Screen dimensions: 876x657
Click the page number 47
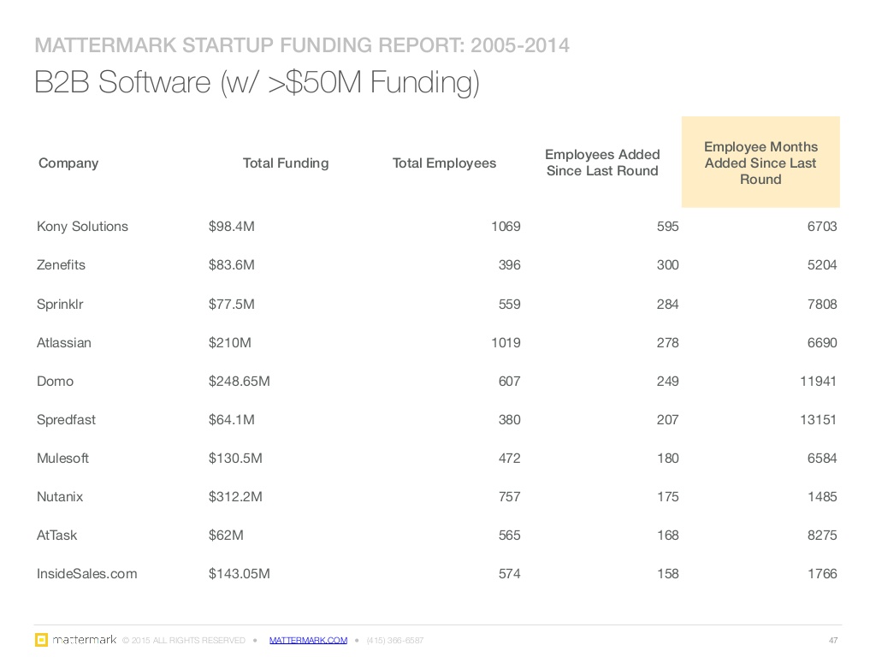(x=833, y=640)
